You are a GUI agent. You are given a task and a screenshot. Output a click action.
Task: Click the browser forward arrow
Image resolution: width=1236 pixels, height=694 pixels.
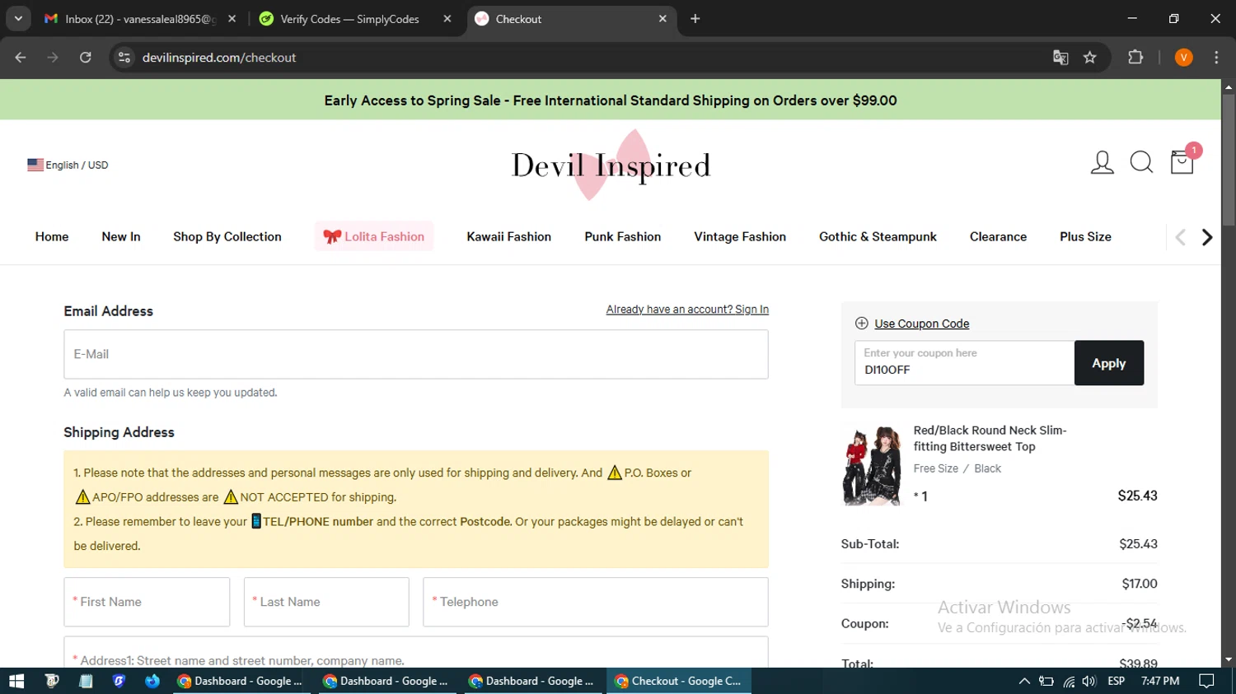click(x=53, y=58)
